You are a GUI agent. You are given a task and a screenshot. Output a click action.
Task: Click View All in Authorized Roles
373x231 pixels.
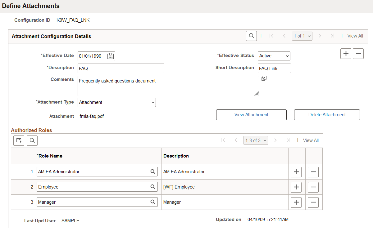point(311,140)
